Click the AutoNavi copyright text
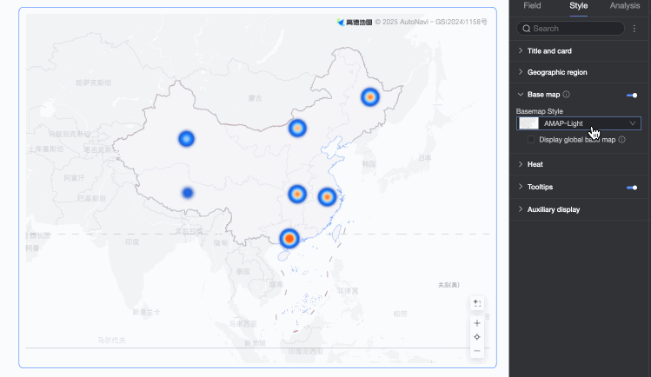Viewport: 651px width, 377px height. tap(431, 22)
